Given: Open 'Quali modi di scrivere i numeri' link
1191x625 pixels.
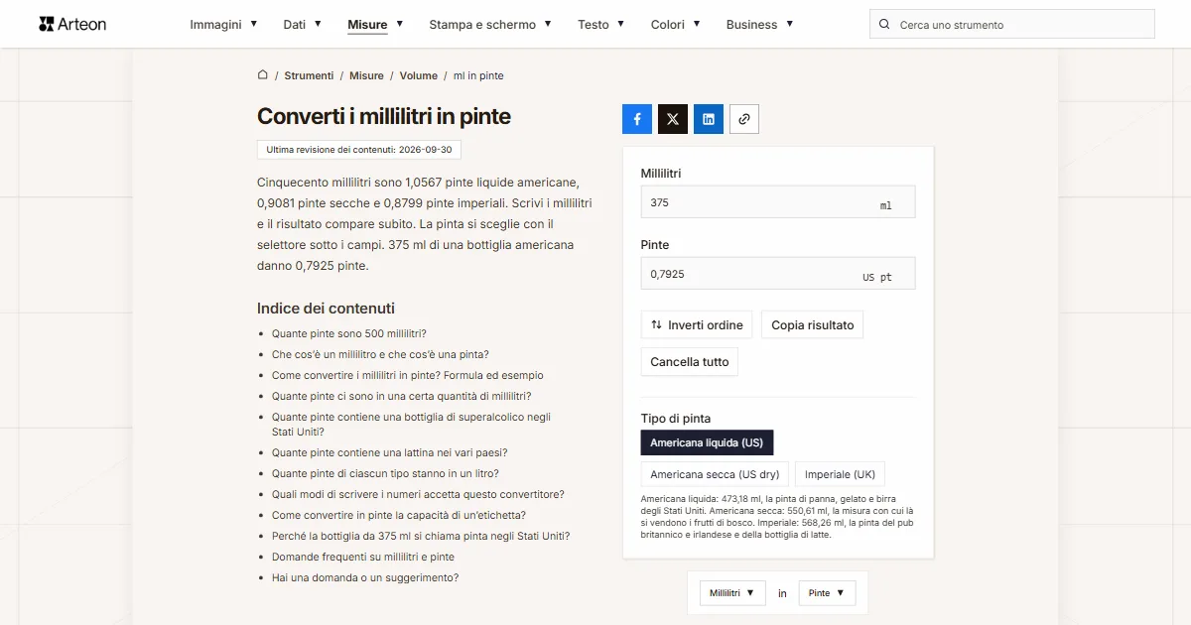Looking at the screenshot, I should coord(418,494).
